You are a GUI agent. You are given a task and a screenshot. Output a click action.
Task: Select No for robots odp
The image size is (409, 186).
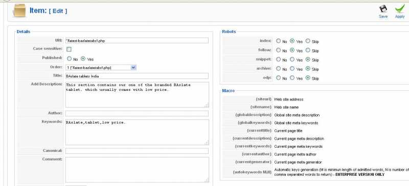[278, 78]
